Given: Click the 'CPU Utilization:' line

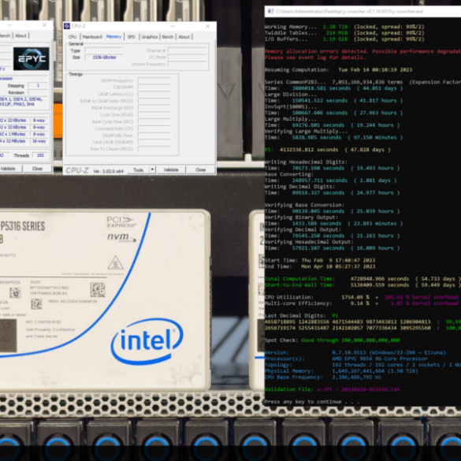Looking at the screenshot, I should [362, 297].
